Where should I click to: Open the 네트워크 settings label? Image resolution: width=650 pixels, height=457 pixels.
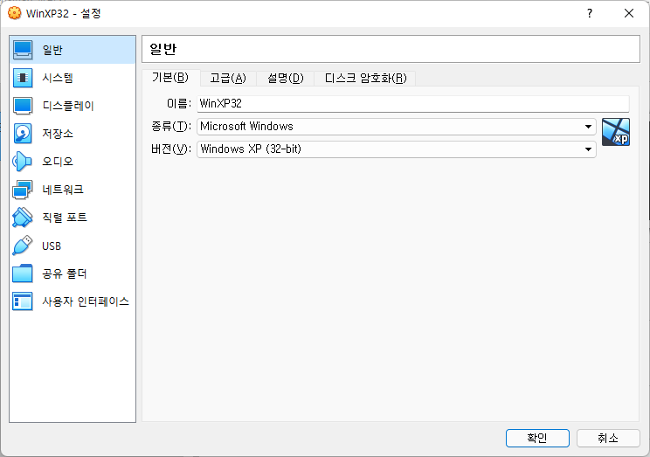point(63,190)
